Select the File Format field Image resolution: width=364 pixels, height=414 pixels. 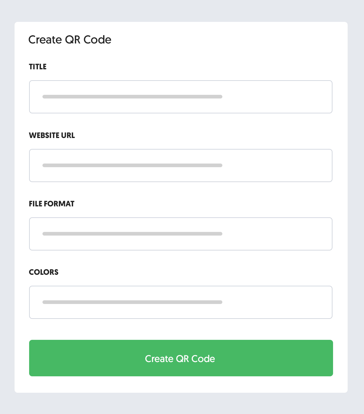(181, 234)
